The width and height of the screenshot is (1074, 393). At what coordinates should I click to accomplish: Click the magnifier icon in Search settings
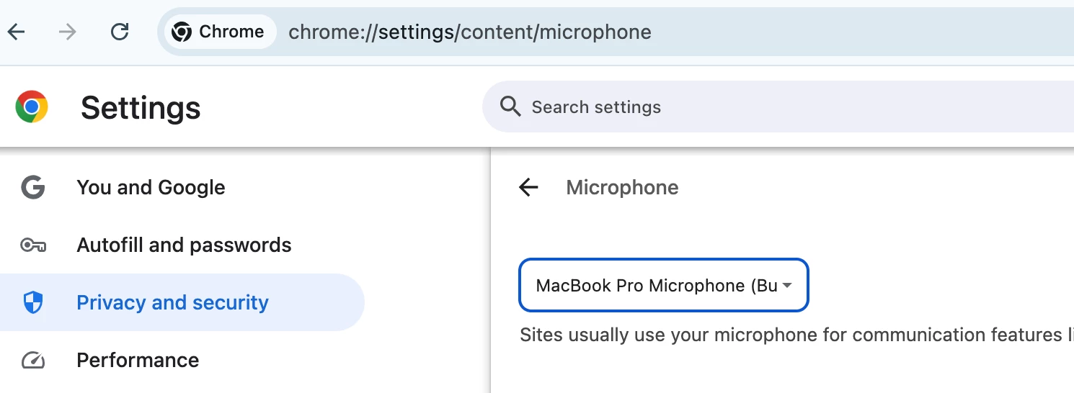(x=510, y=107)
